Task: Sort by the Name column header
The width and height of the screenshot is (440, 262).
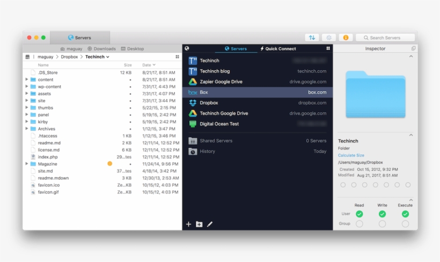Action: pos(43,65)
